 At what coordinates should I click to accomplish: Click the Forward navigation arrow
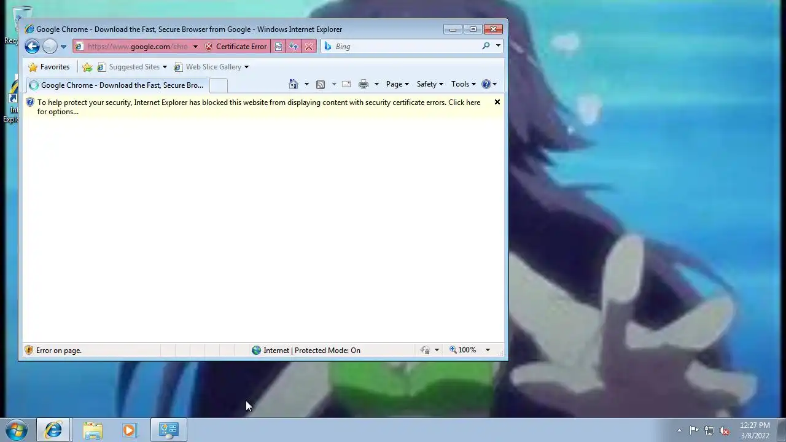50,46
